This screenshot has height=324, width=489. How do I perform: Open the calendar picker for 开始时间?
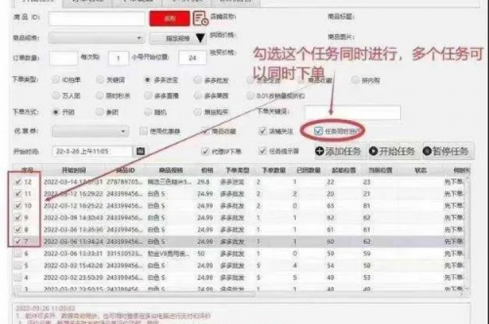tap(141, 151)
